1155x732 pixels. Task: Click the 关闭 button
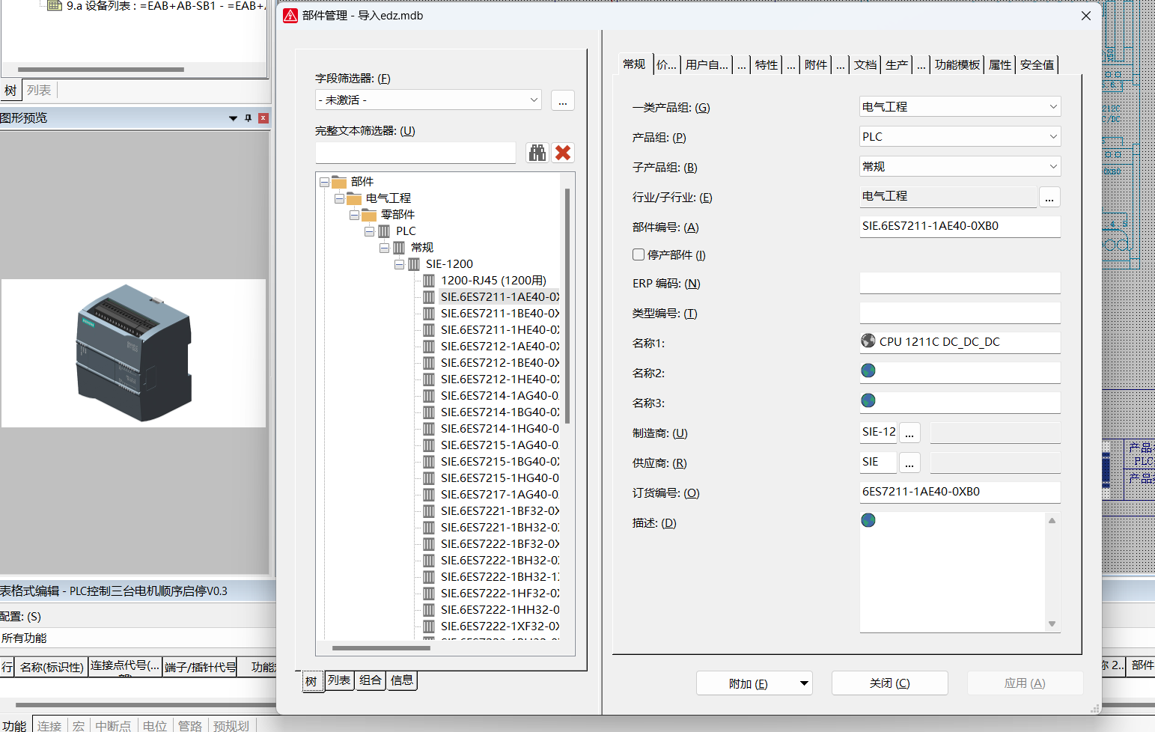pos(889,683)
